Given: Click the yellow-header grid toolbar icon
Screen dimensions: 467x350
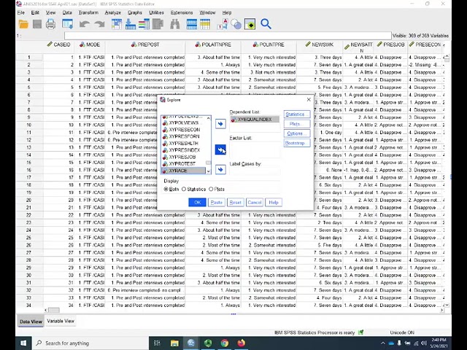Looking at the screenshot, I should 205,24.
